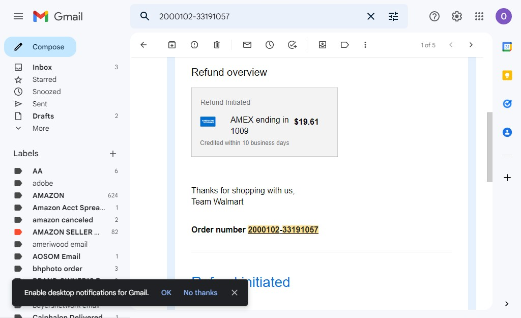Click the search magnifier icon
This screenshot has width=521, height=318.
click(x=144, y=16)
